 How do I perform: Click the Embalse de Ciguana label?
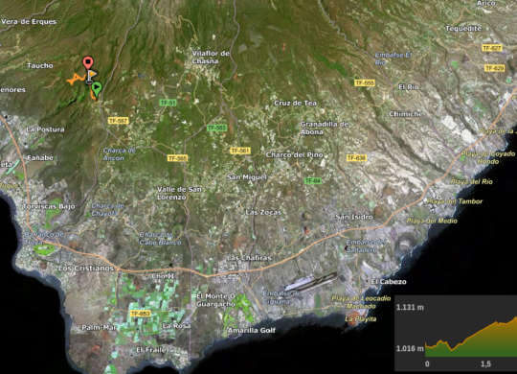tap(281, 297)
